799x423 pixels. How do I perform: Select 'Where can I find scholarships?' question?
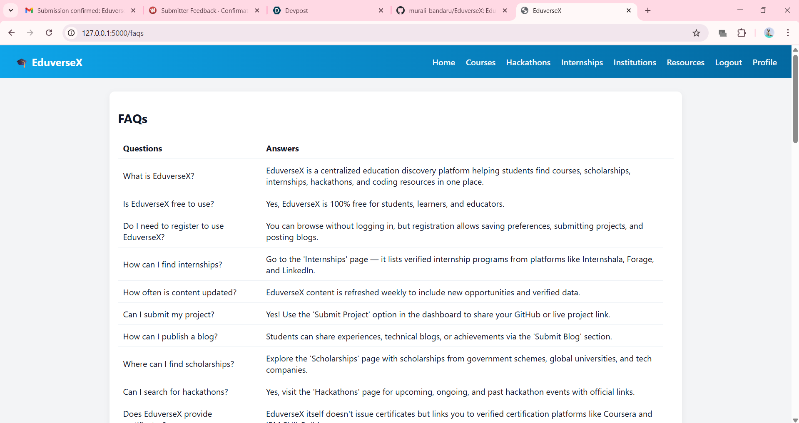click(x=178, y=364)
